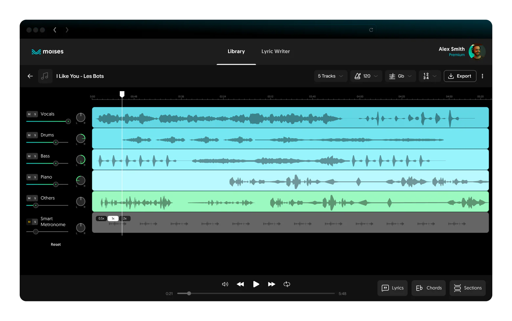Viewport: 512px width, 321px height.
Task: Adjust the Drums pan knob
Action: pos(81,139)
